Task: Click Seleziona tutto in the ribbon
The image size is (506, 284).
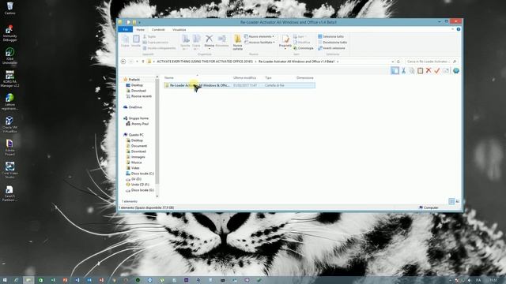Action: 330,36
